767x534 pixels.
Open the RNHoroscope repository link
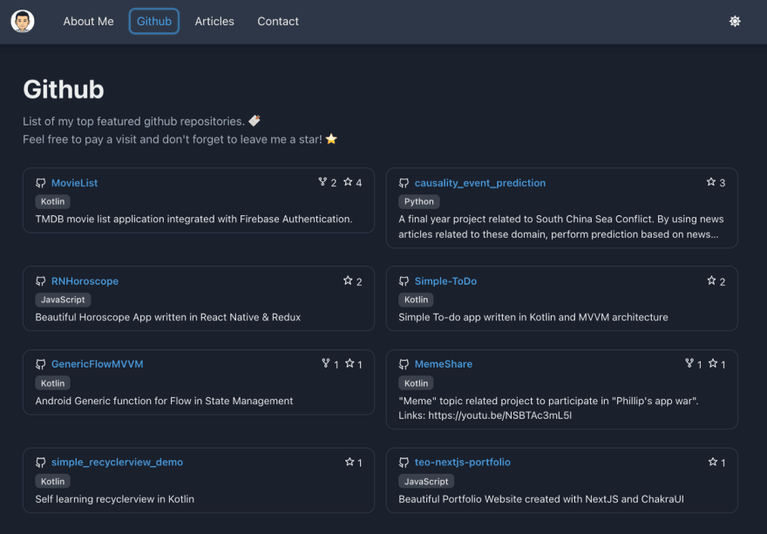85,281
